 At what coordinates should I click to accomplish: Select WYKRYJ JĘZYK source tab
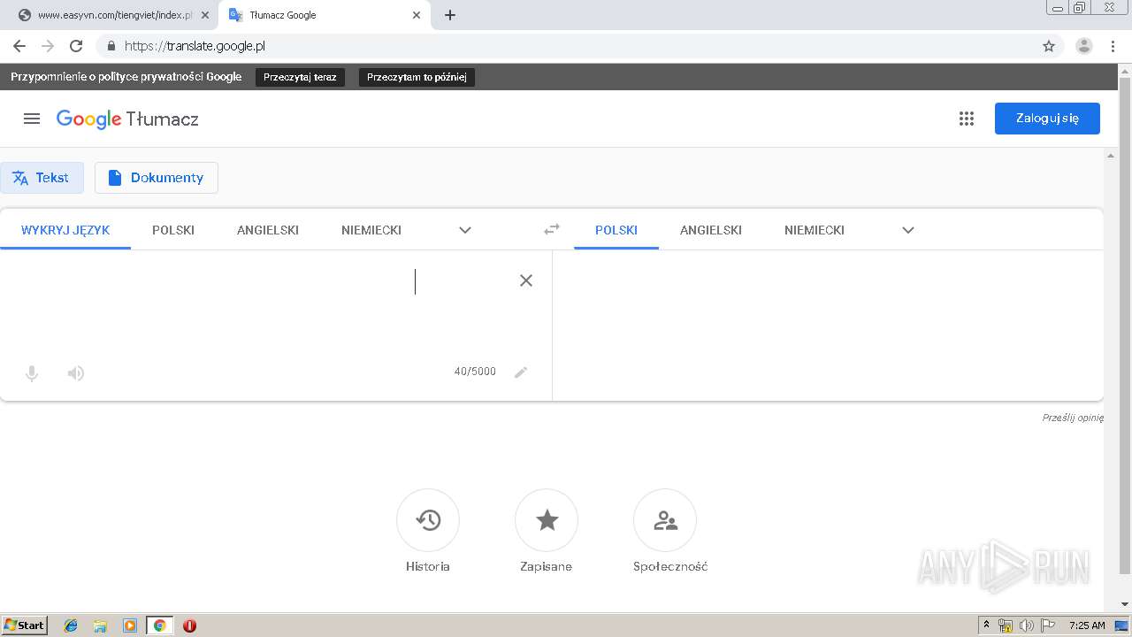point(65,230)
